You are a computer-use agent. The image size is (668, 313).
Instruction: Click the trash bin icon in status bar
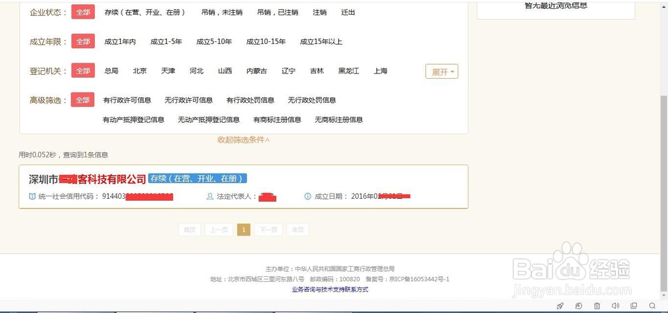click(597, 306)
